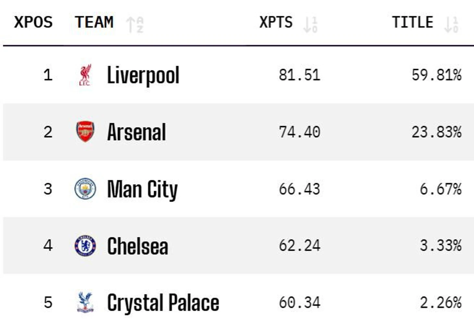Open the Man City team name link
The image size is (474, 331).
[143, 189]
